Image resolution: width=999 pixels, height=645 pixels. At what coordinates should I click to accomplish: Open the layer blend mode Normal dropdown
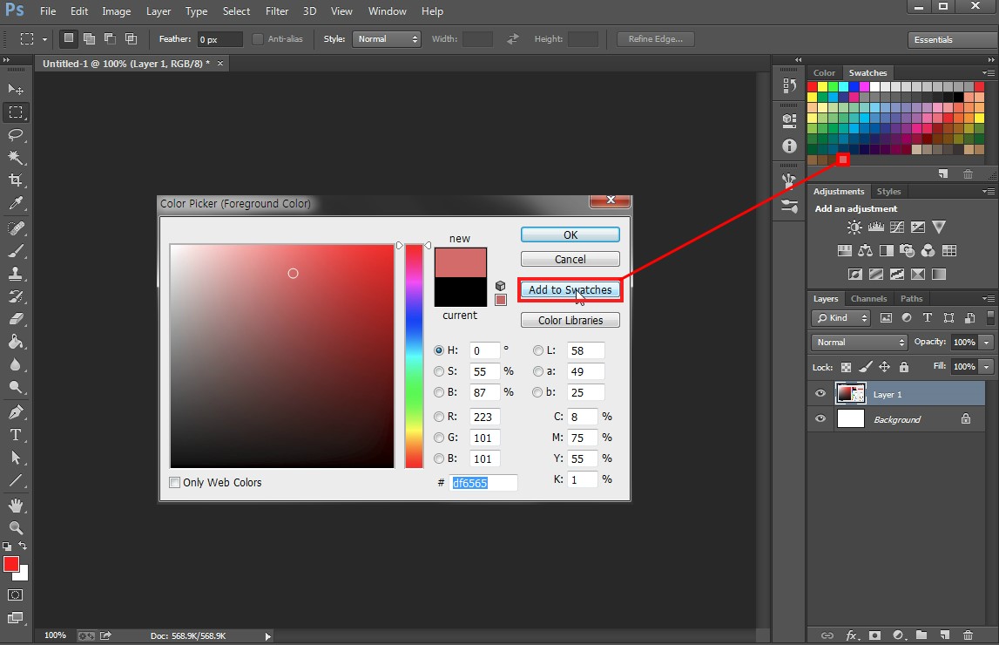pos(860,343)
